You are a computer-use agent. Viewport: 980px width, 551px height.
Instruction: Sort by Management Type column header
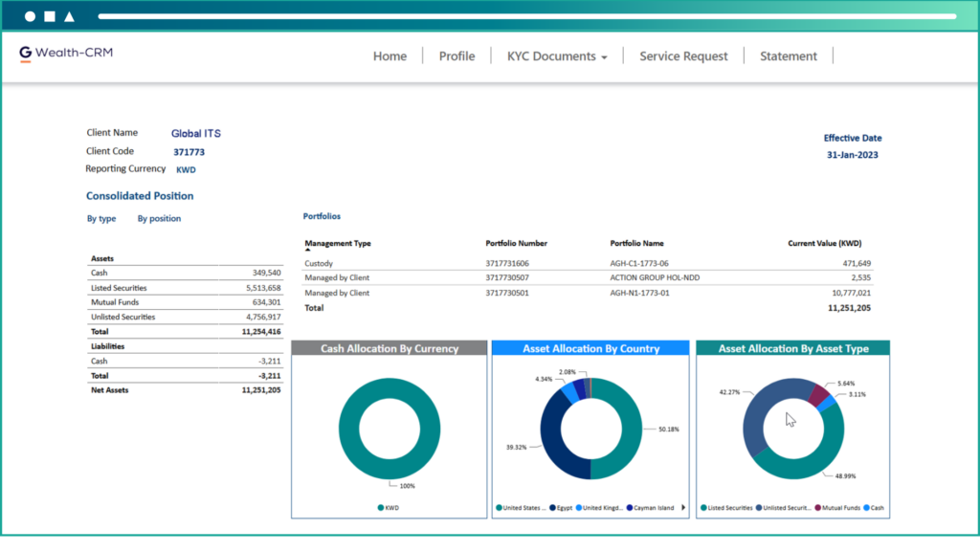[338, 244]
